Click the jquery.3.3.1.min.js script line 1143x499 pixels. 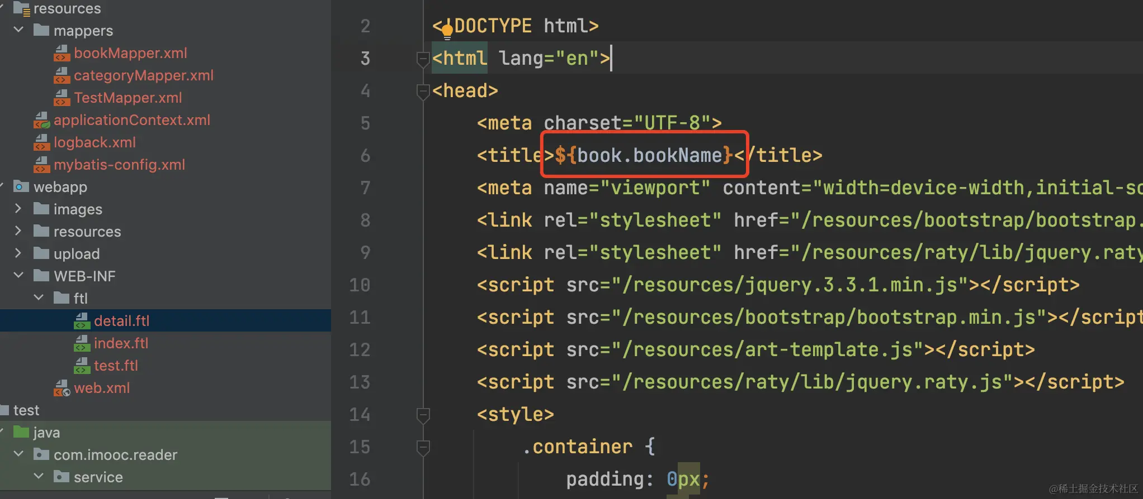click(778, 285)
